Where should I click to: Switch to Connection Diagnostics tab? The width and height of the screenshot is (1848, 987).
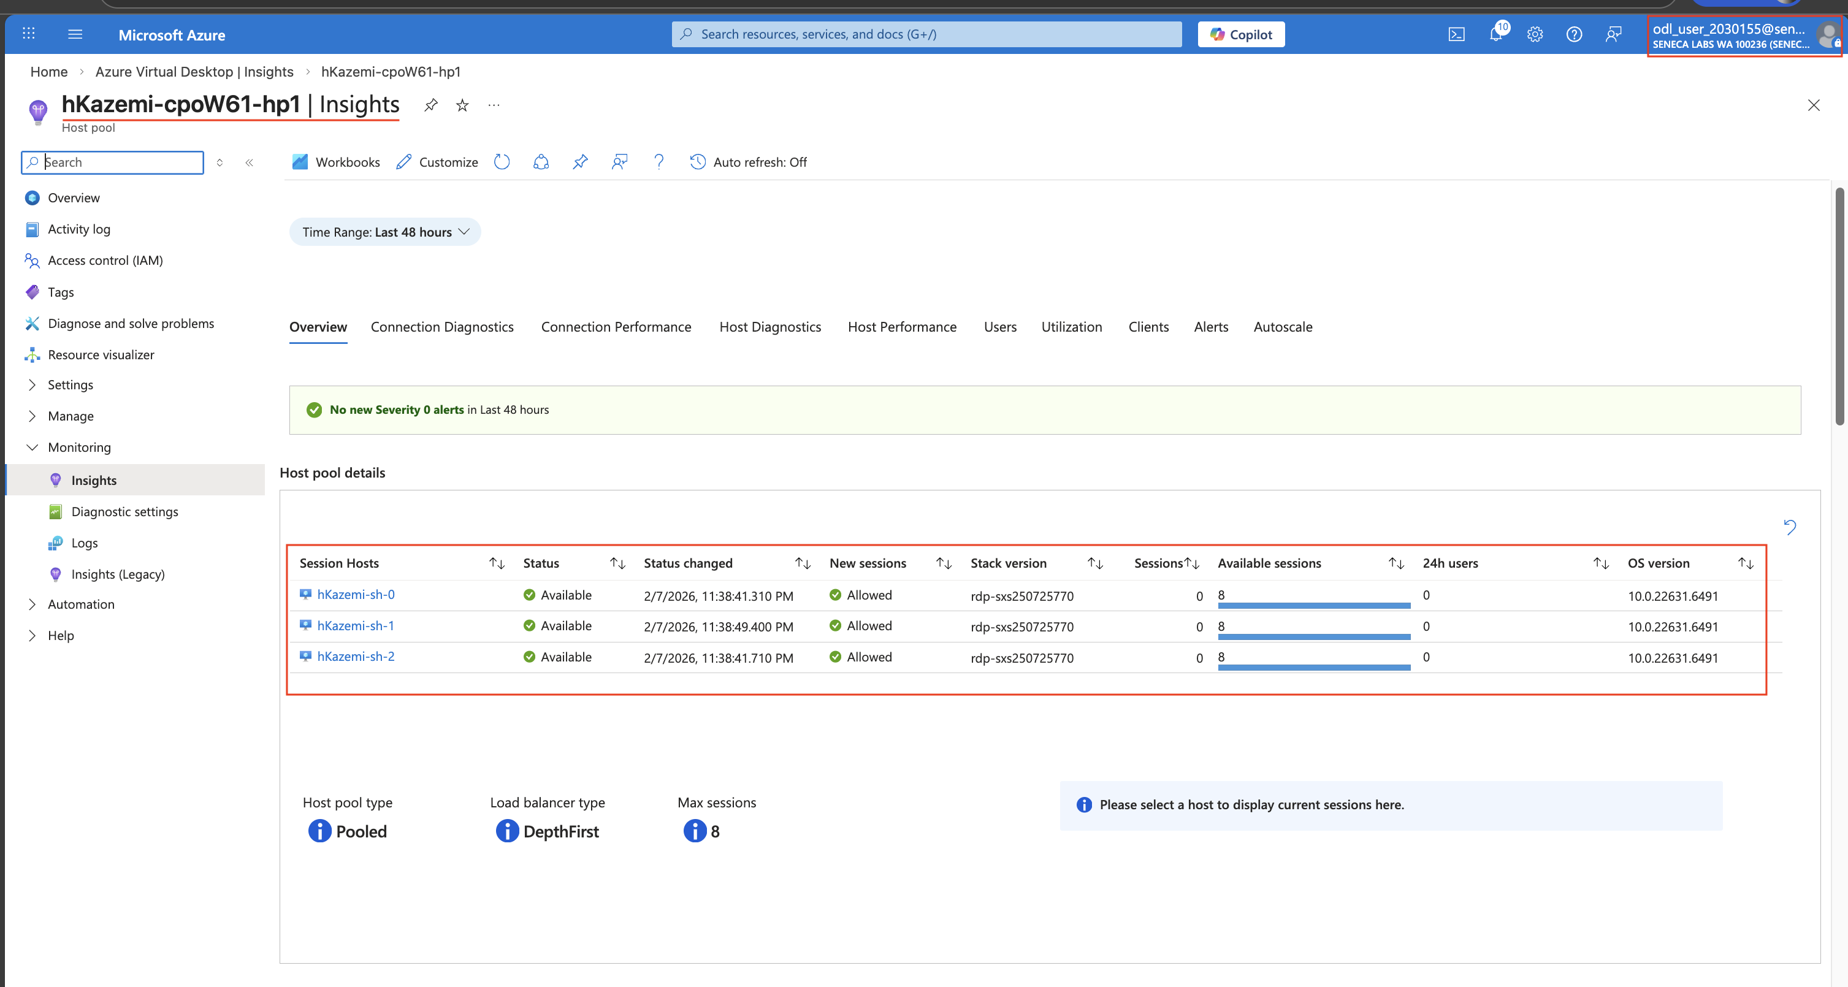(442, 327)
